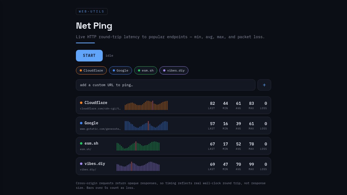Click the cloudflare.com/cdn-cgi URL text
Image resolution: width=347 pixels, height=195 pixels.
point(100,109)
